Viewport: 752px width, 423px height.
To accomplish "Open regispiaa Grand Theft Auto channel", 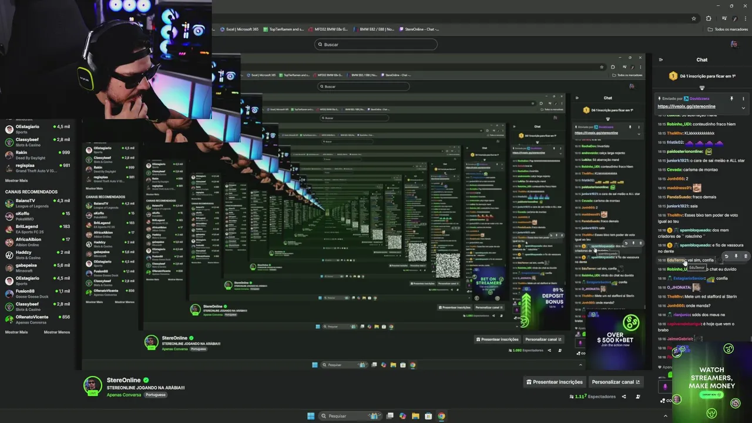I will tap(38, 168).
